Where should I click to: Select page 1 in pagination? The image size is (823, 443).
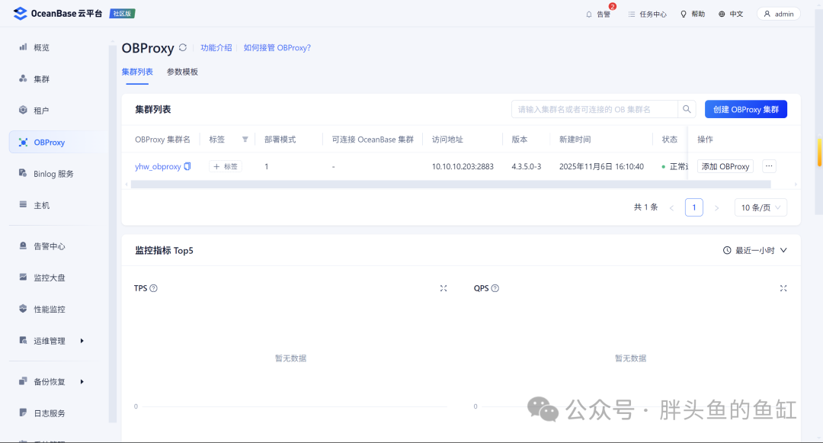tap(694, 207)
